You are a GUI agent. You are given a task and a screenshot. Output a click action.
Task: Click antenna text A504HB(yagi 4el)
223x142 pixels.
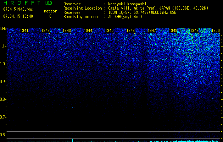(x=125, y=17)
